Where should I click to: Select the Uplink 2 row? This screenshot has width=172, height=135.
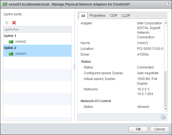click(x=37, y=48)
